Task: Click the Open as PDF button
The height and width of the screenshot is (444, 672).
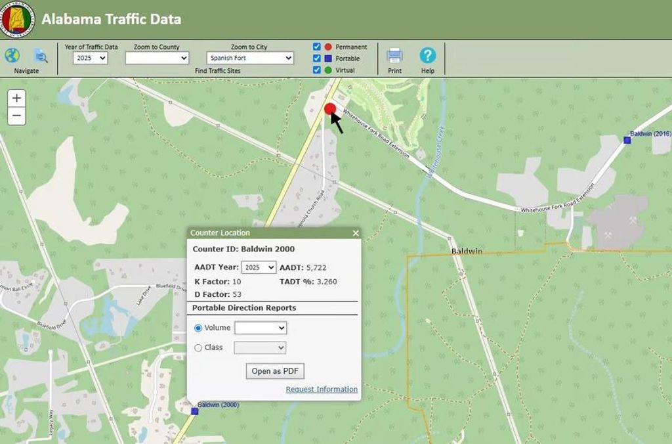Action: point(275,371)
